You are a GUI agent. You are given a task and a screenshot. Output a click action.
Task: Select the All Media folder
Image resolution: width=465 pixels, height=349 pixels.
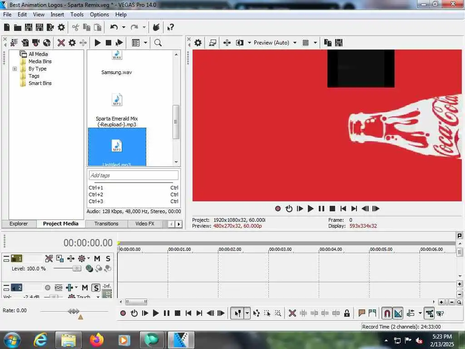pyautogui.click(x=38, y=54)
